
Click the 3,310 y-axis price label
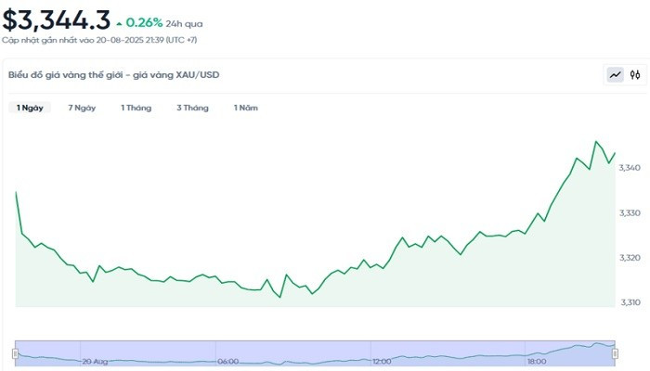[x=630, y=302]
